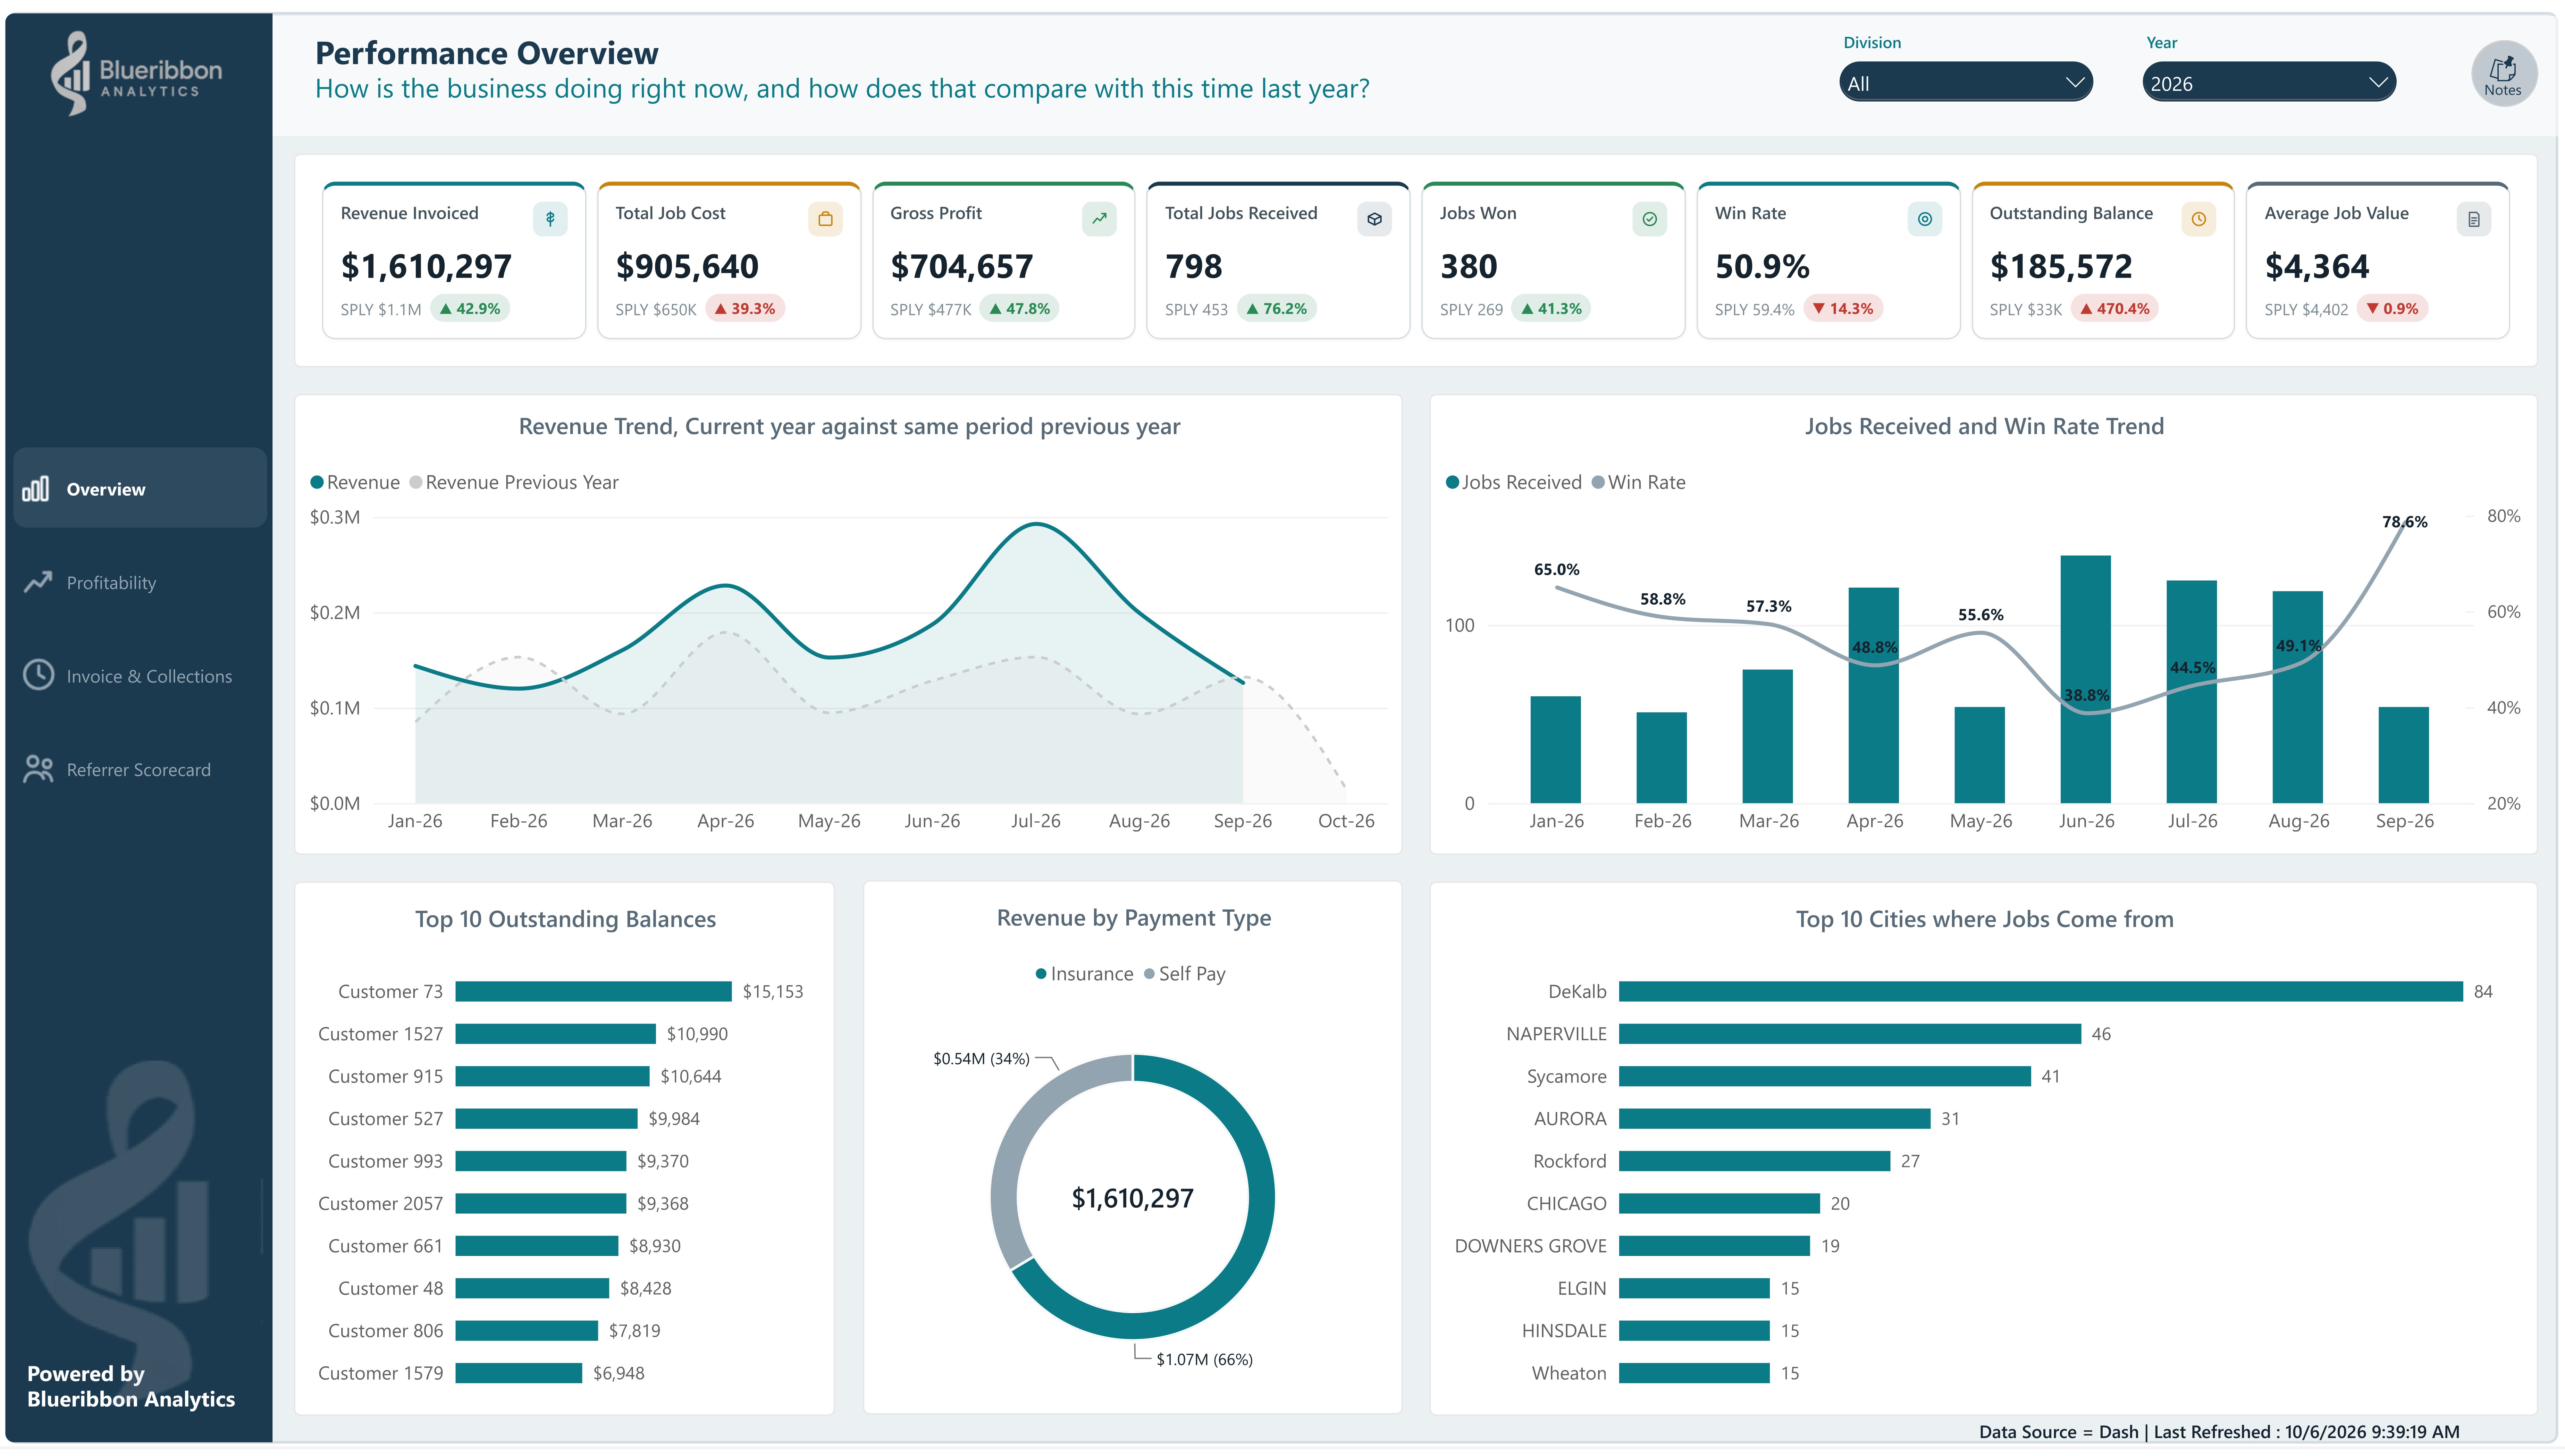Click the Total Job Cost 39.3% badge
Viewport: 2565px width, 1456px height.
745,309
